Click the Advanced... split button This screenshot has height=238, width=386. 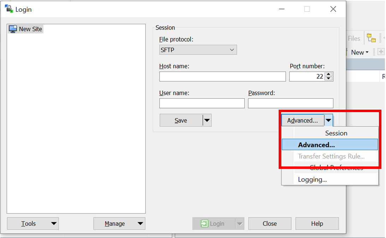tap(302, 121)
